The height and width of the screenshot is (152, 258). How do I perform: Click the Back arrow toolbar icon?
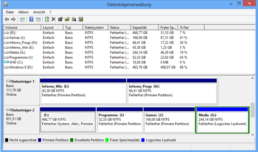click(x=7, y=19)
